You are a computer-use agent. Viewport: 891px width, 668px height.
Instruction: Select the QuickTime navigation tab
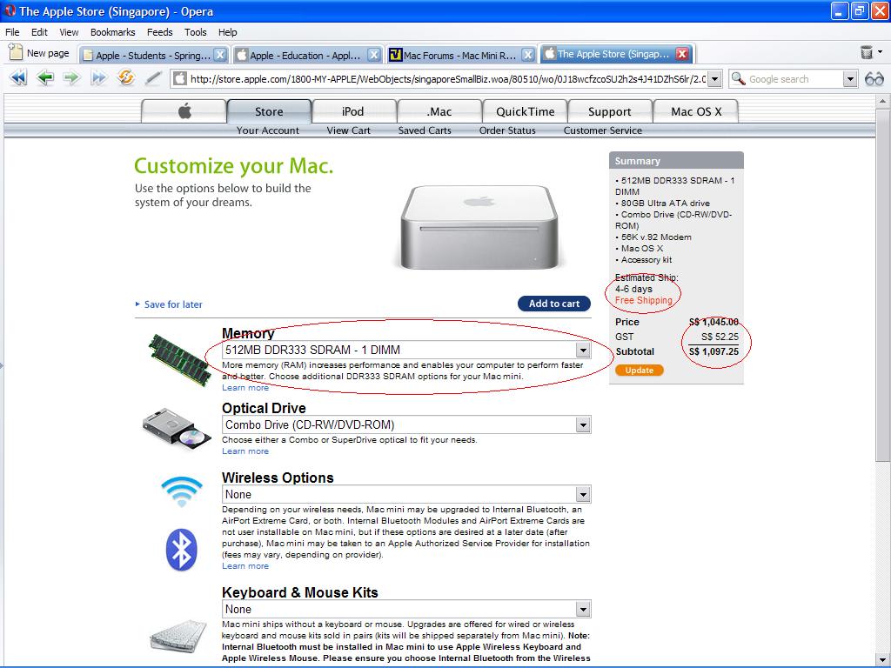click(525, 111)
